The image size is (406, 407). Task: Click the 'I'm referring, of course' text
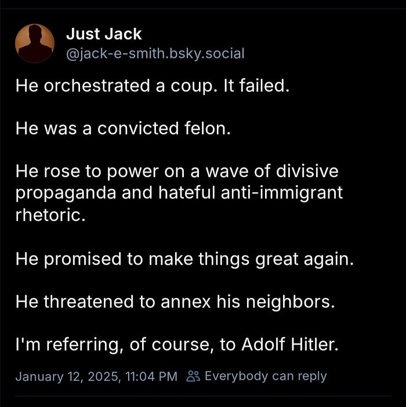coord(115,345)
